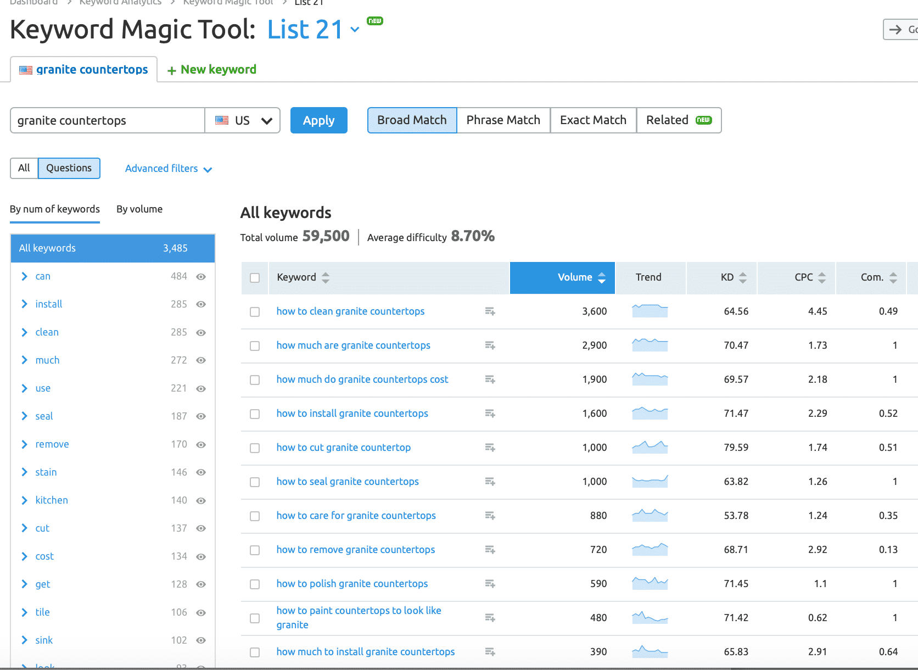Viewport: 918px width, 670px height.
Task: Click add-to-list icon for 'how to seal granite countertops'
Action: (490, 482)
